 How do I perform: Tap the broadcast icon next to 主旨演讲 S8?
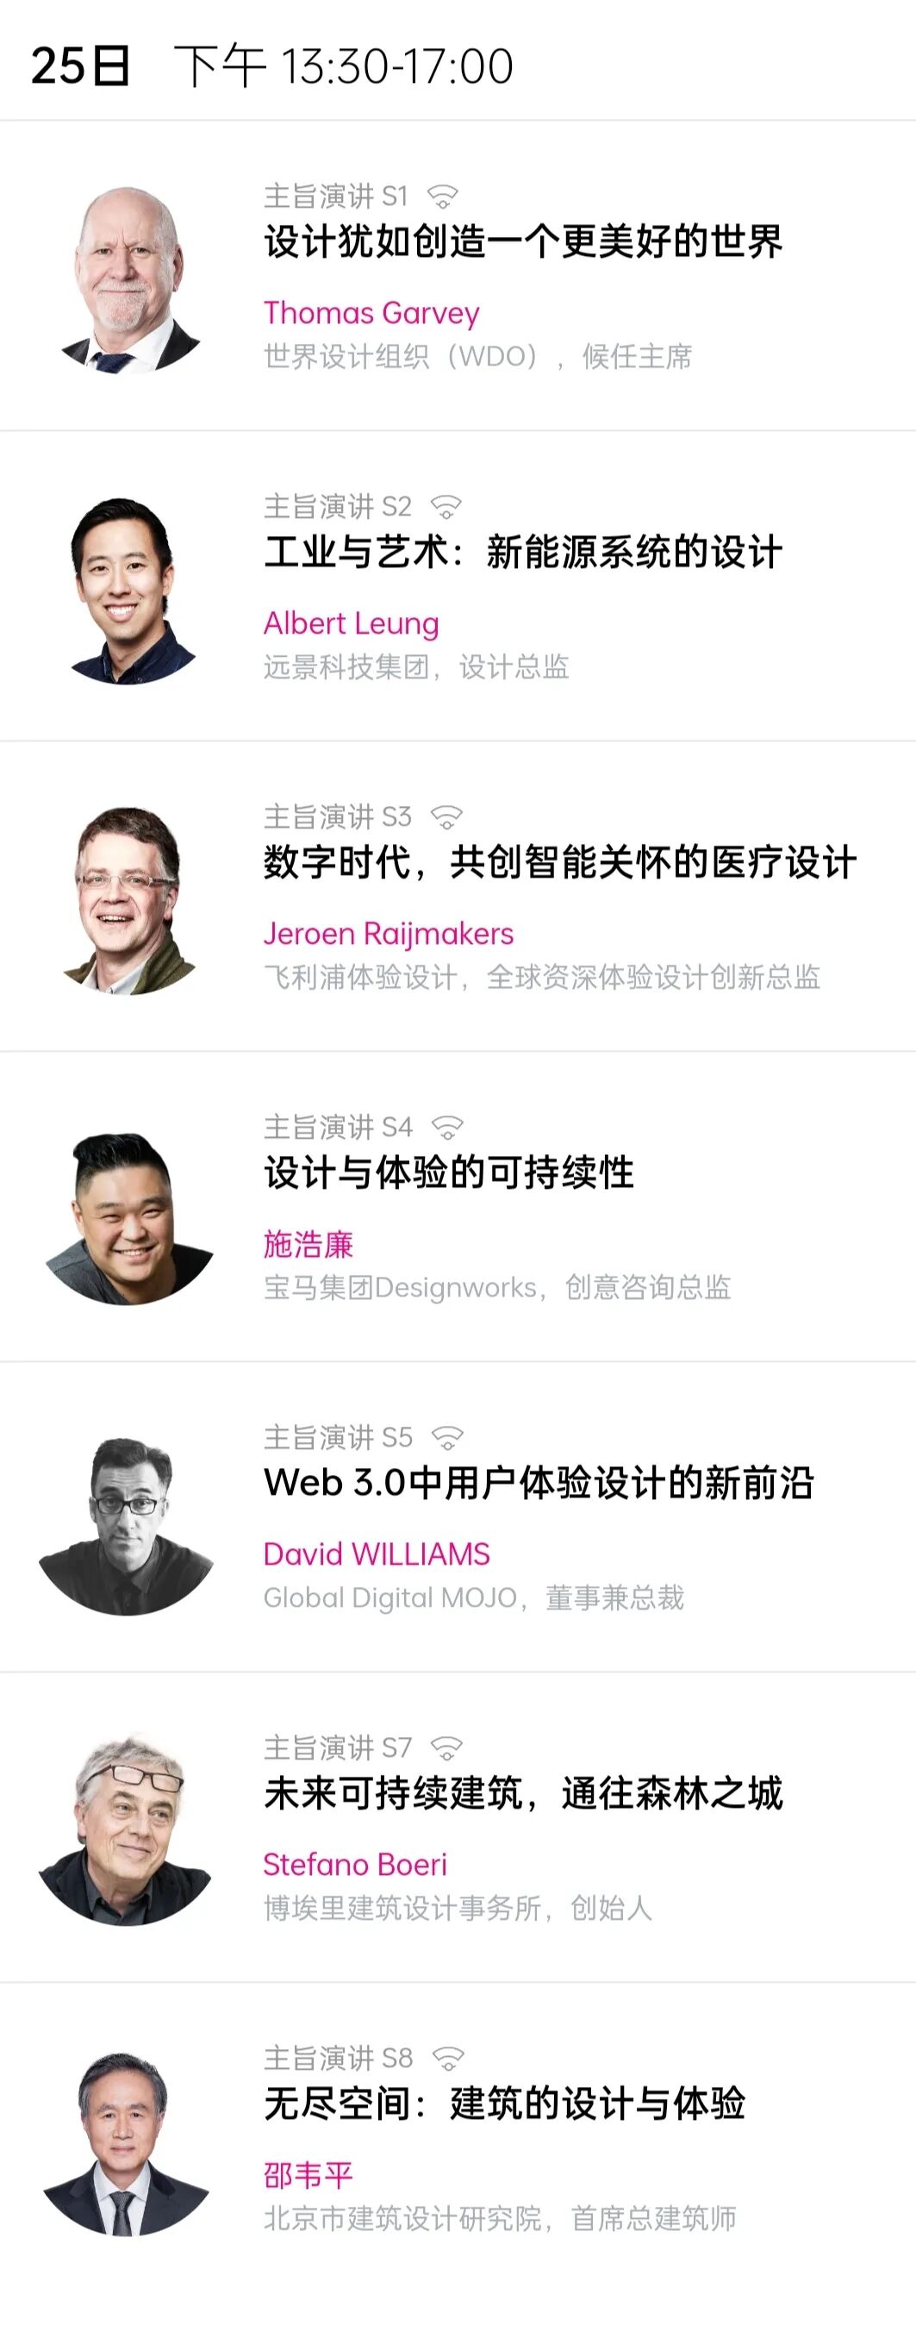[447, 2059]
